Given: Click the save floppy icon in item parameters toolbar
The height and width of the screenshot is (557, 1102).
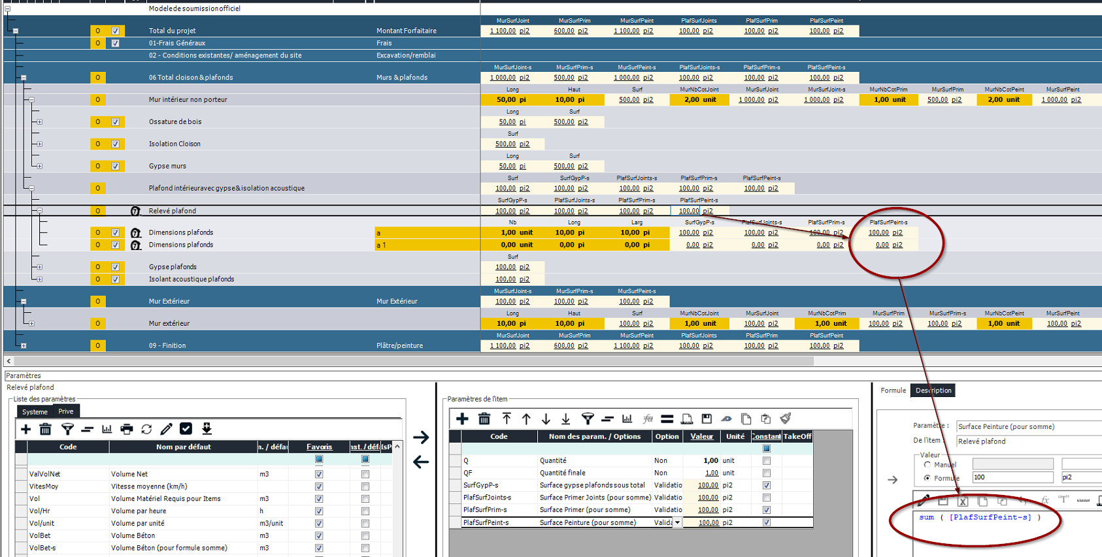Looking at the screenshot, I should pos(707,419).
